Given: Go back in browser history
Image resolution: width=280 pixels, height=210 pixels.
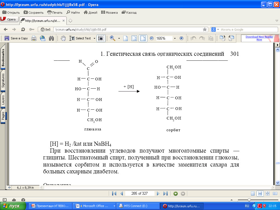Looking at the screenshot, I should tap(6, 30).
